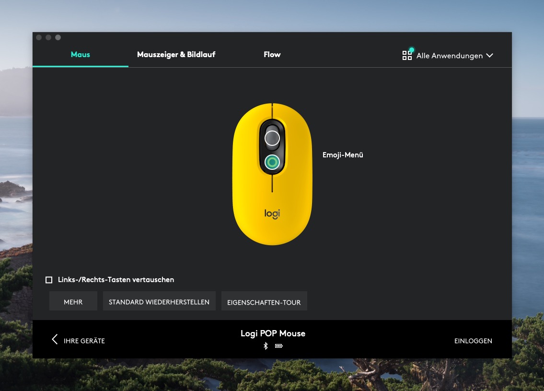The image size is (544, 391).
Task: Click the Alle Anwendungen label
Action: 450,56
